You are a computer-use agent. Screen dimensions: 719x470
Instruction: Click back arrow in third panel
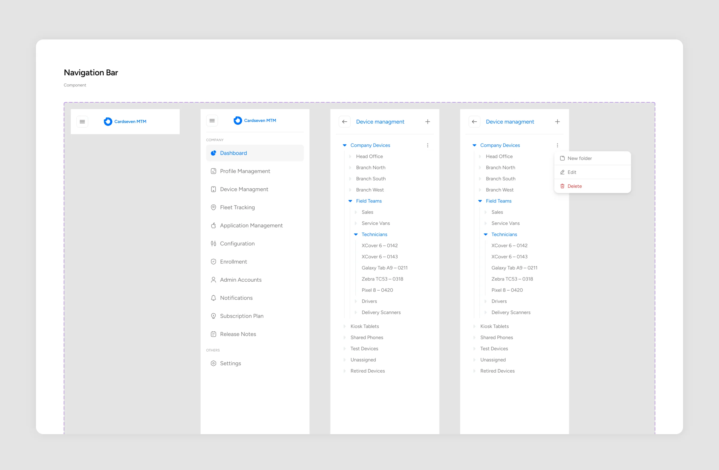345,121
